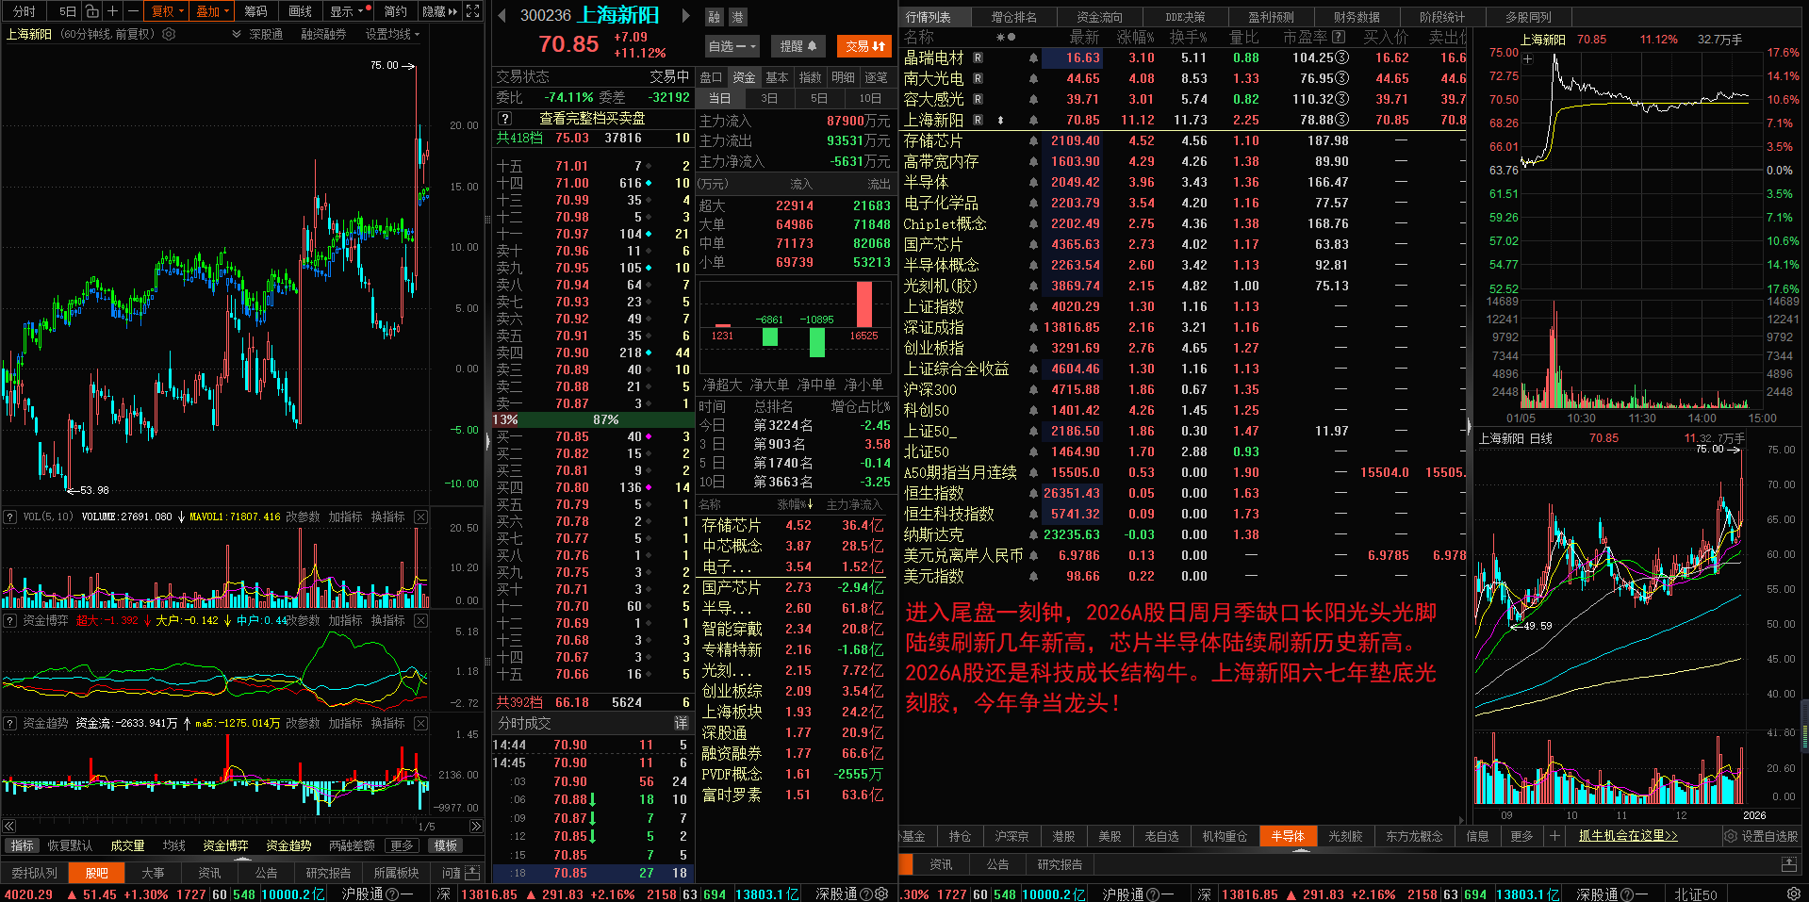Click 改参数 on VOL indicator

[x=303, y=517]
